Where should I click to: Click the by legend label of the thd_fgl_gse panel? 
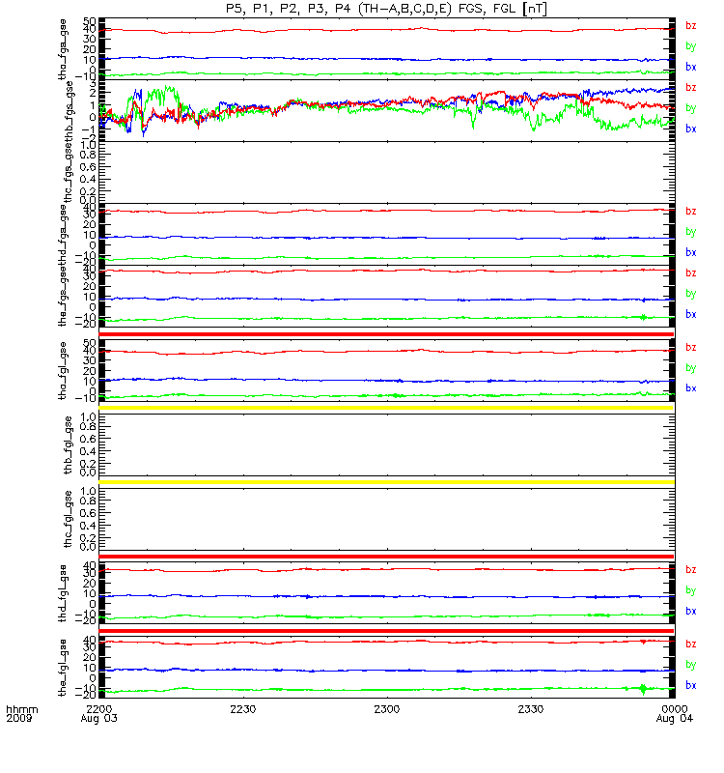point(690,590)
